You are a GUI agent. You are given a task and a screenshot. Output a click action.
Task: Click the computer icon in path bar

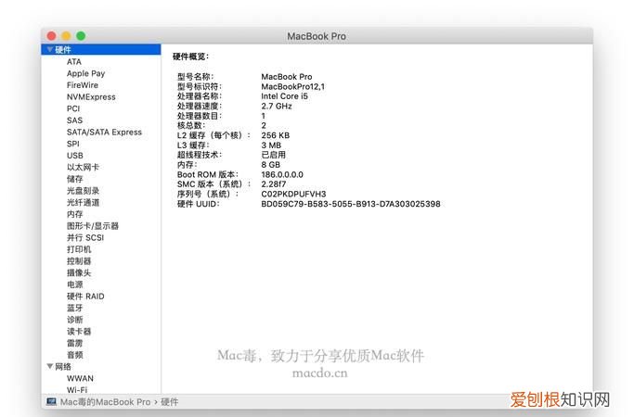point(51,402)
